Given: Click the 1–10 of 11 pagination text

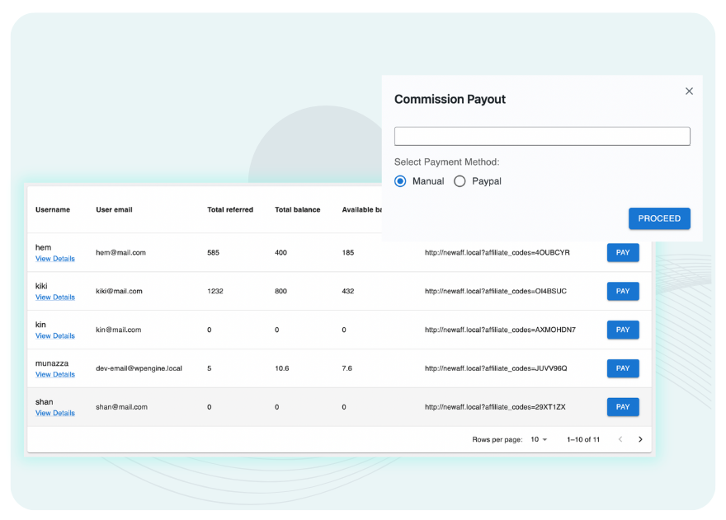Looking at the screenshot, I should [x=583, y=439].
